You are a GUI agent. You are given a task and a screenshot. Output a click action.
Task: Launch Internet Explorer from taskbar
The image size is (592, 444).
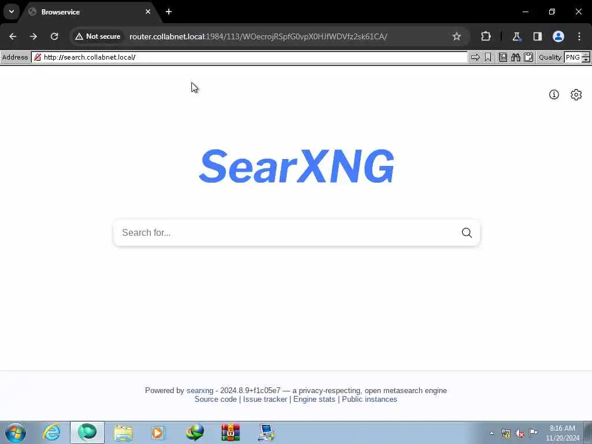[51, 432]
